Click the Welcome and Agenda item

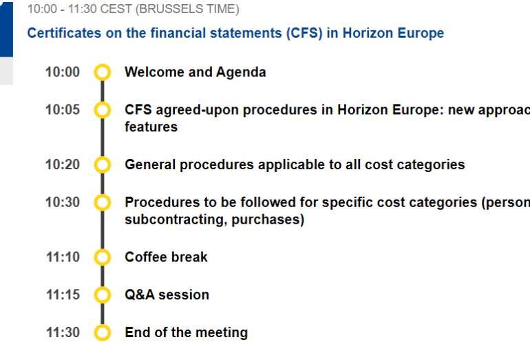(195, 72)
